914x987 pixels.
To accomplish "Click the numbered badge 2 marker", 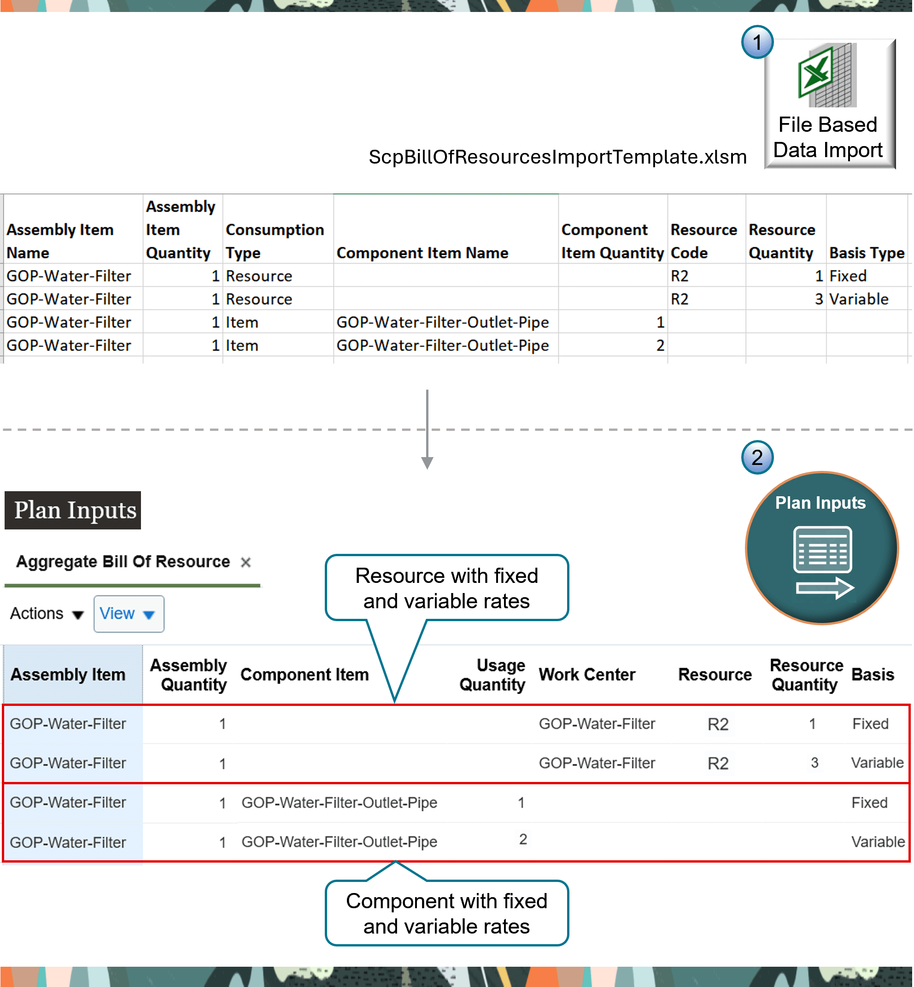I will 757,458.
